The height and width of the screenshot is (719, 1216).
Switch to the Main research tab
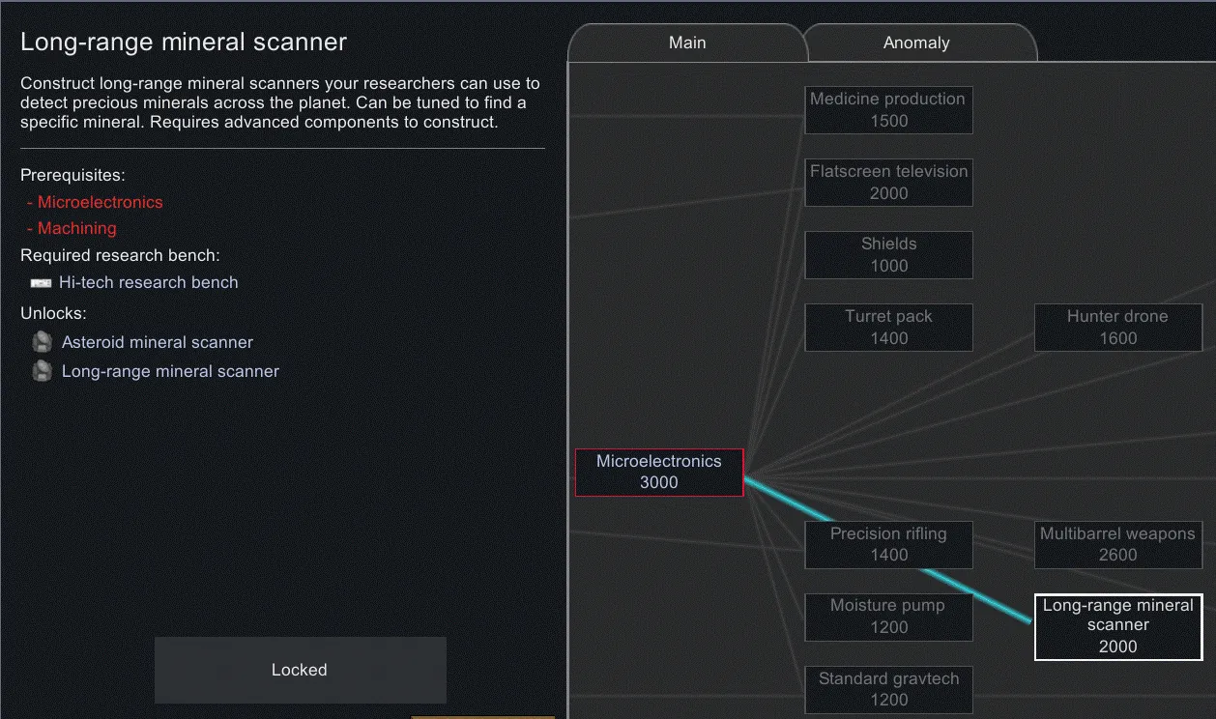687,43
